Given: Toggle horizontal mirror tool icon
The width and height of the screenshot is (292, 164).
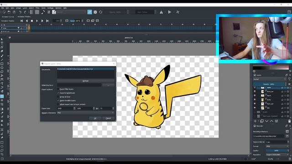Looking at the screenshot, I should point(161,12).
